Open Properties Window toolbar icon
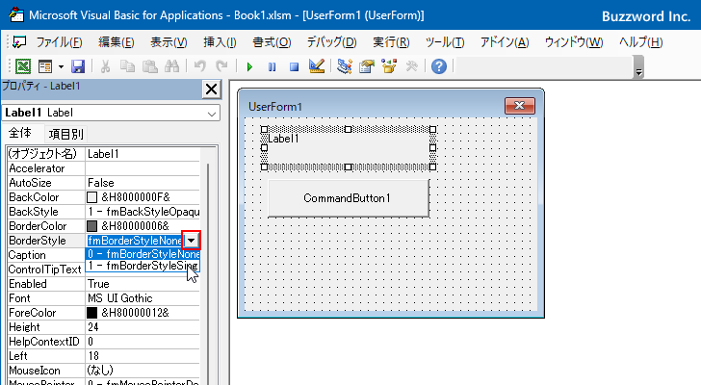The height and width of the screenshot is (385, 701). pos(367,66)
